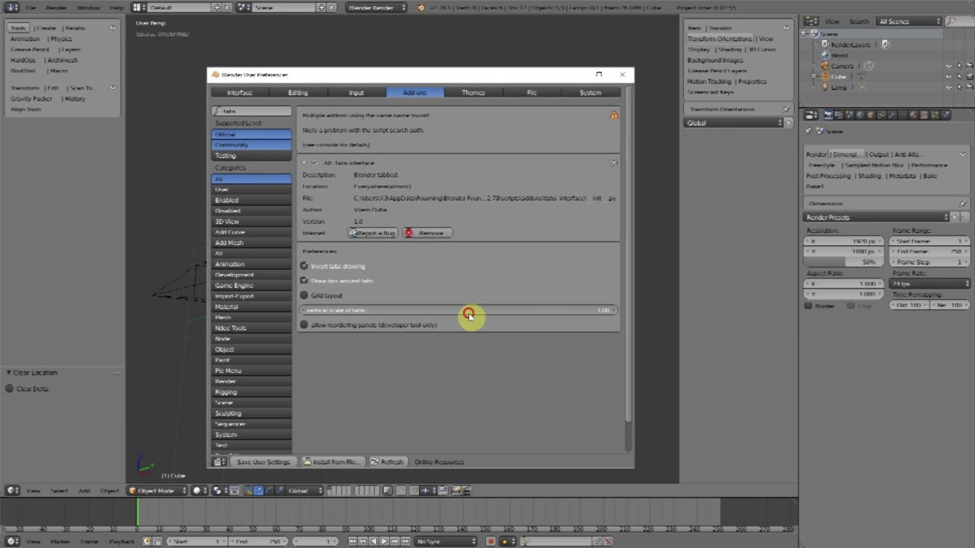Screen dimensions: 975x548
Task: Toggle Cube visibility eye in outliner
Action: pyautogui.click(x=948, y=77)
